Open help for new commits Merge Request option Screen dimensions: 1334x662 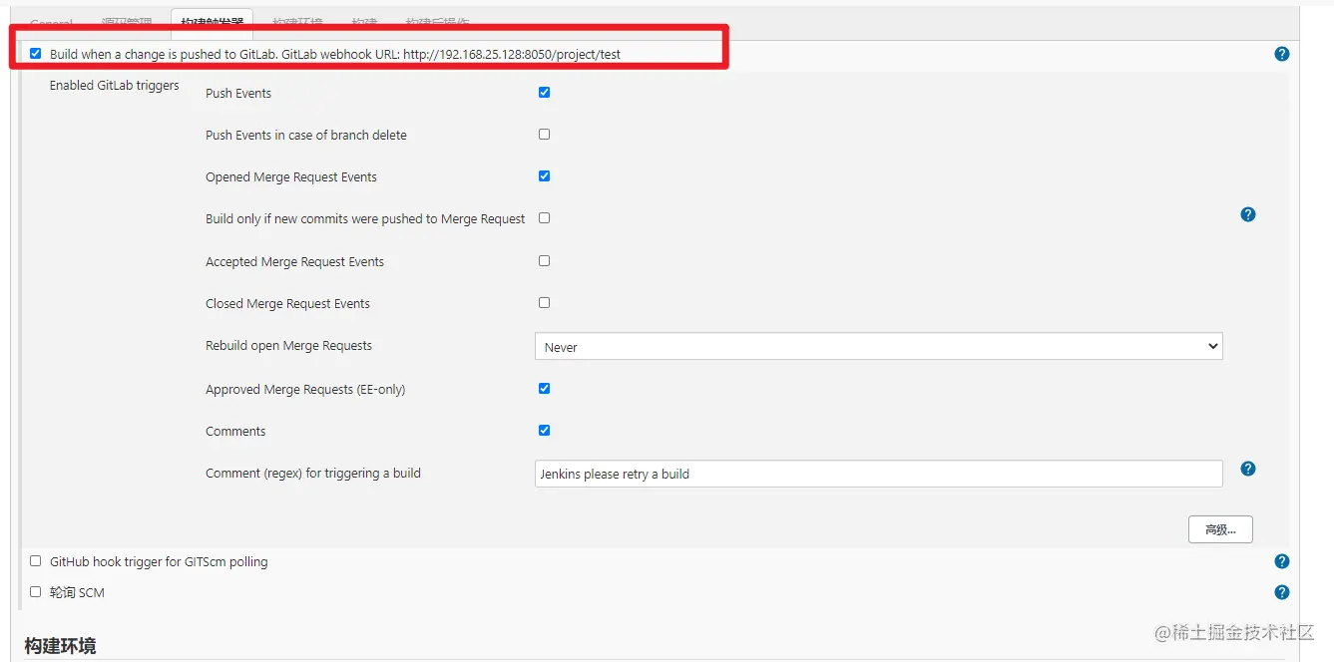(1248, 214)
